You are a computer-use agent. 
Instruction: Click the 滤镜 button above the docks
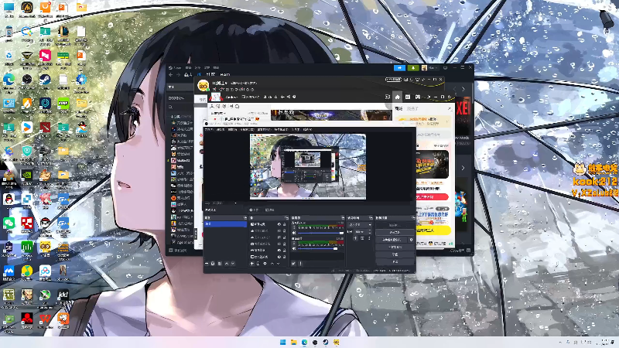[x=269, y=210]
